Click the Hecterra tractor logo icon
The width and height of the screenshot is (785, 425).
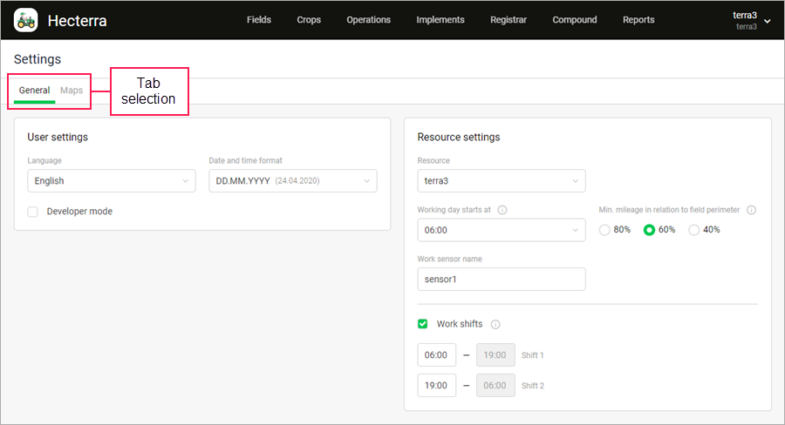(x=25, y=21)
